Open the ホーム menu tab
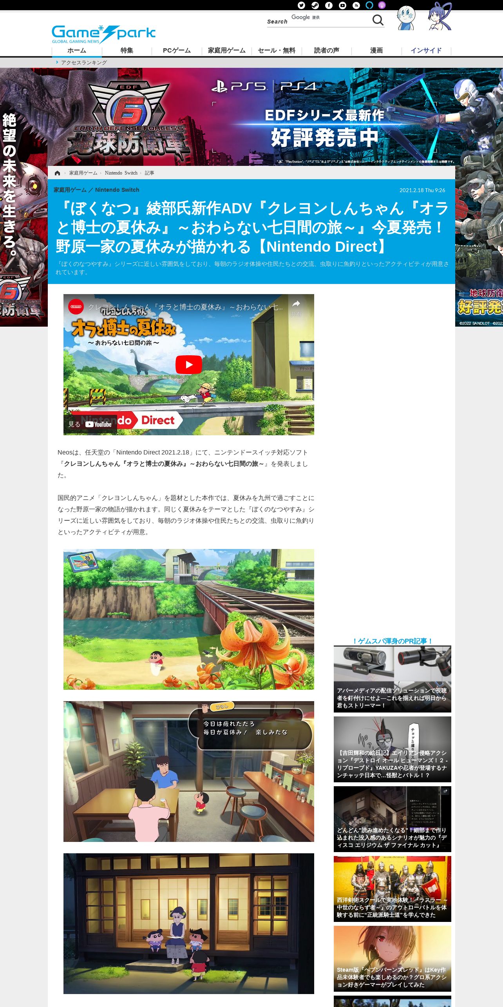Screen dimensions: 503x1007 pos(77,51)
